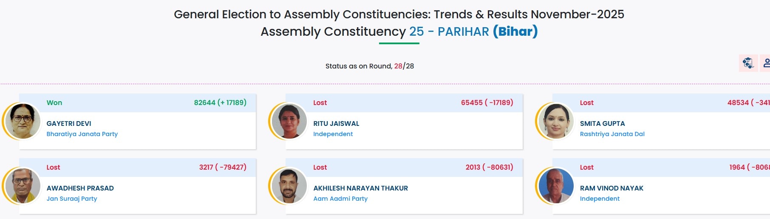The width and height of the screenshot is (770, 219).
Task: Open the Rashtriya Janata Dal party link
Action: [x=612, y=134]
